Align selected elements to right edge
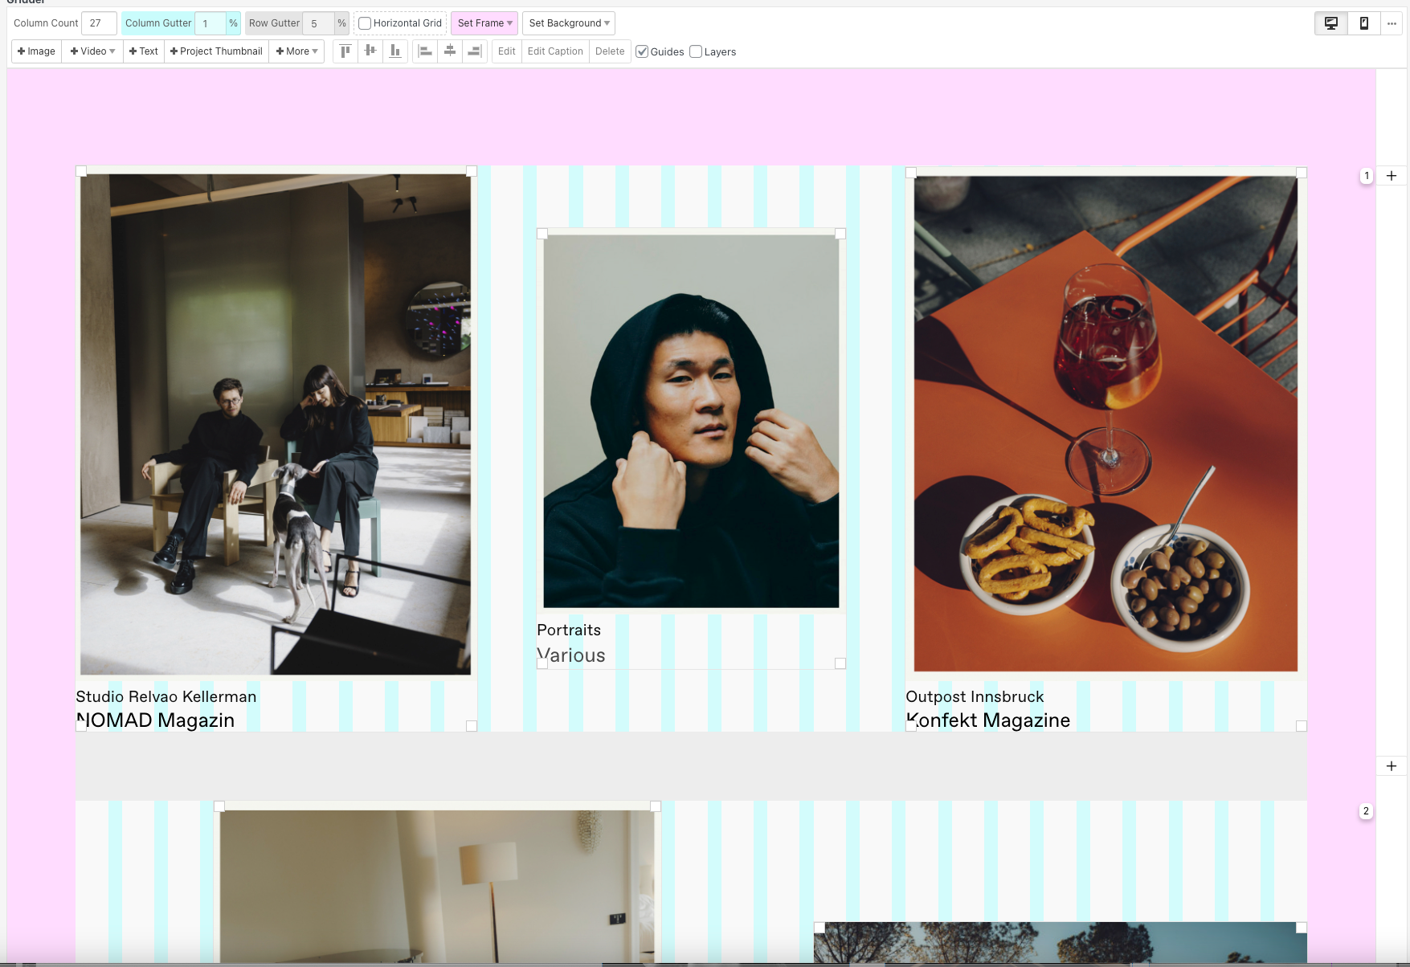 475,51
